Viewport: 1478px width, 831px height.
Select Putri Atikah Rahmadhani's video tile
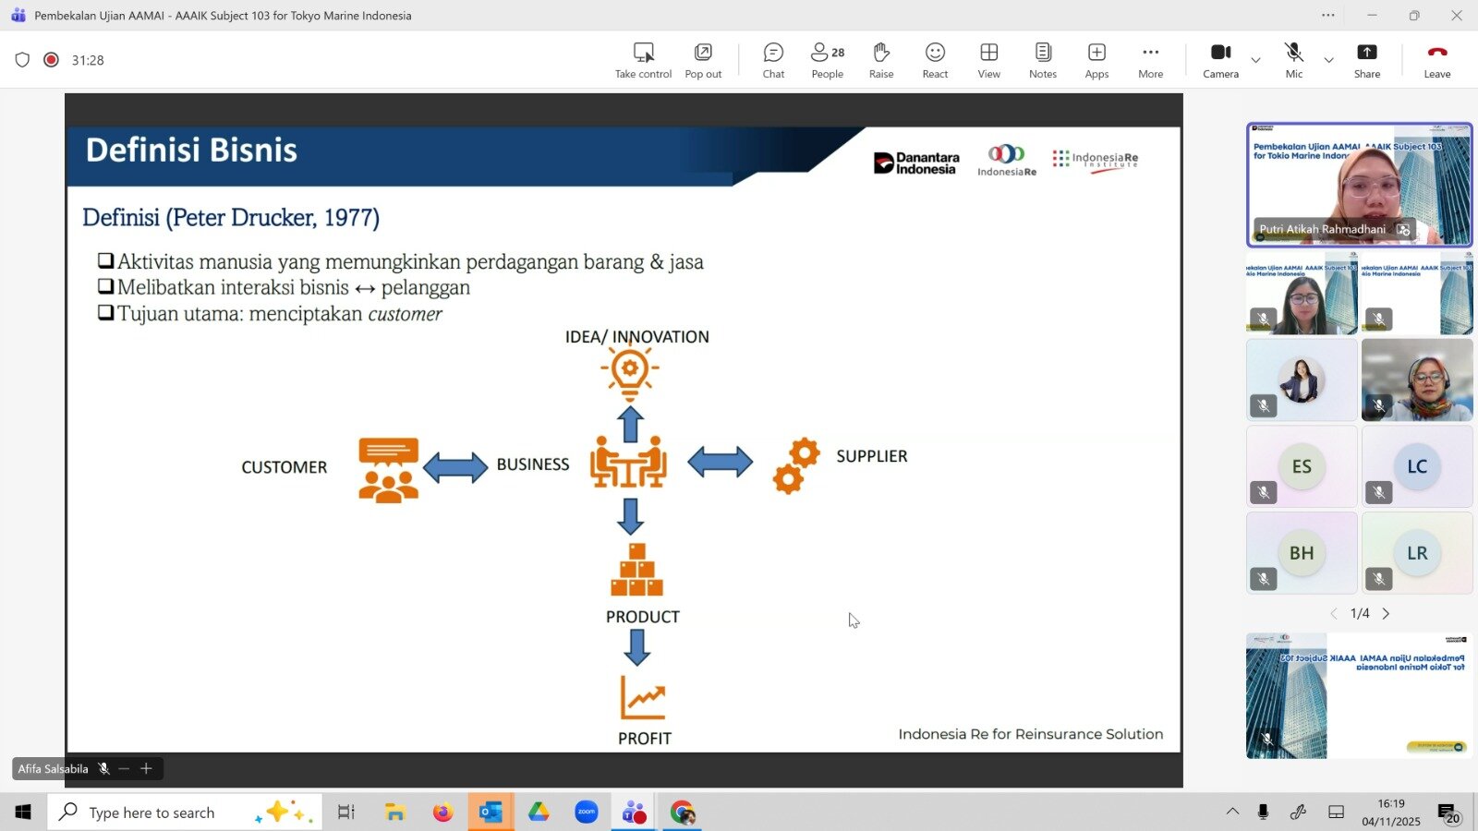1359,185
